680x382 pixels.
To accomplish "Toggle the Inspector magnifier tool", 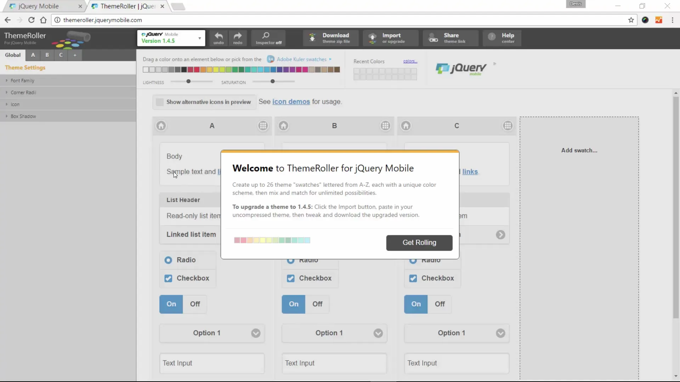I will click(x=268, y=38).
